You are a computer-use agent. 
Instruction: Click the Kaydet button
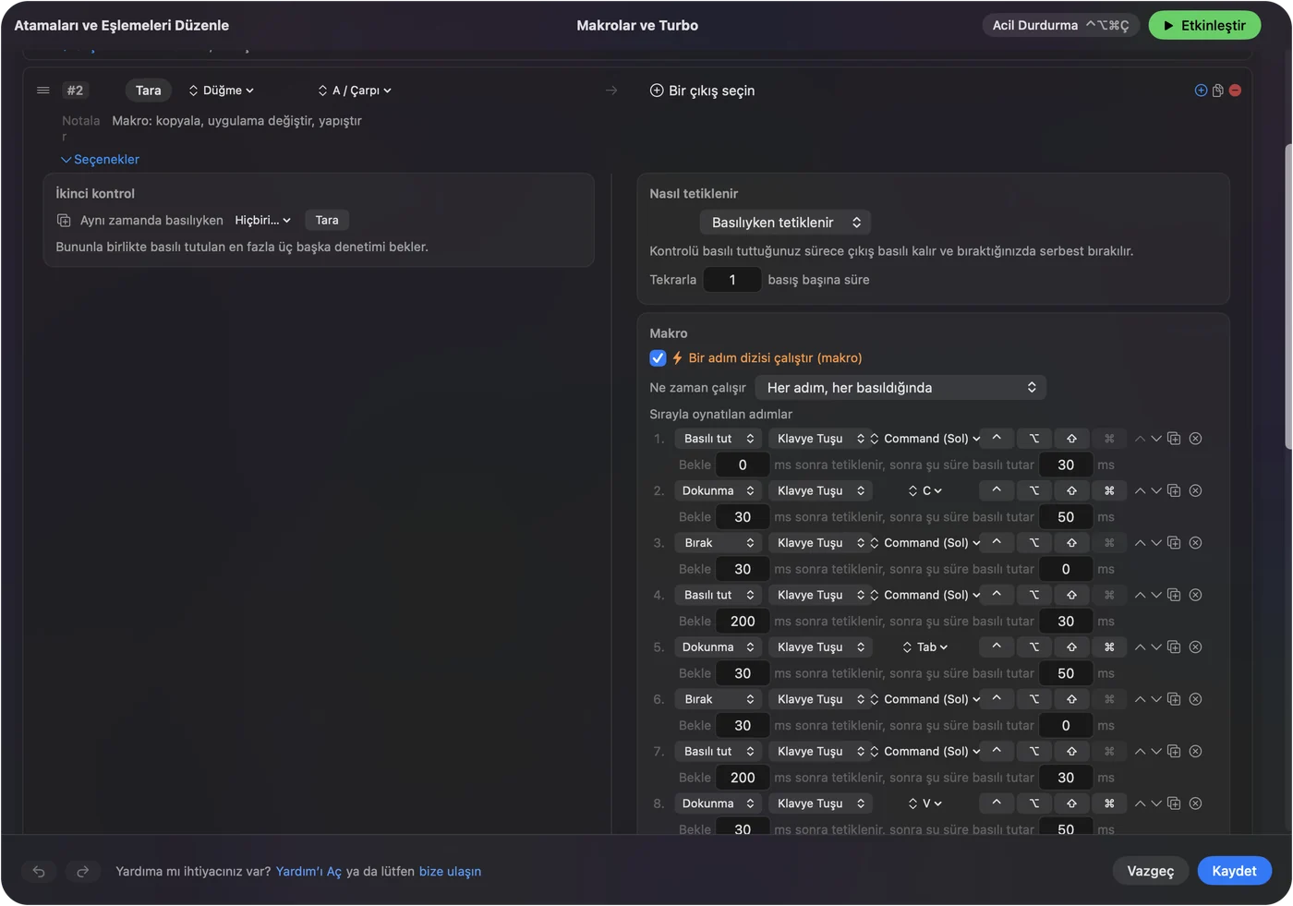pyautogui.click(x=1234, y=871)
